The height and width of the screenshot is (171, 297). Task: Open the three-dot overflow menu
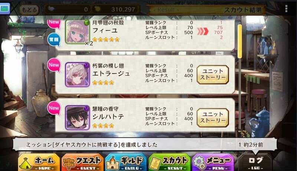click(x=286, y=9)
